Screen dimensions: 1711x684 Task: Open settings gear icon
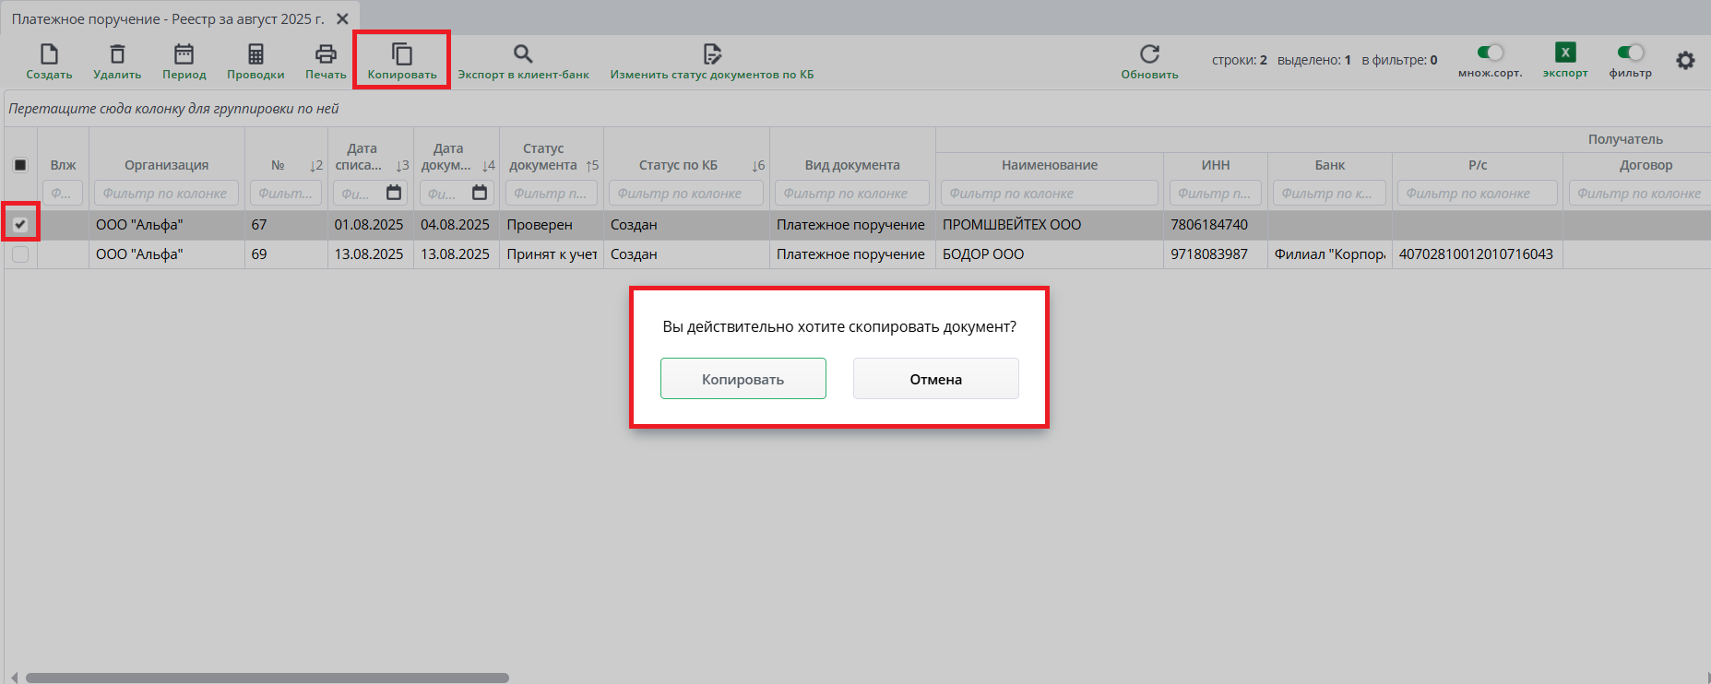pos(1685,61)
